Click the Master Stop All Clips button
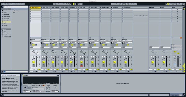The image size is (186, 97). pyautogui.click(x=172, y=38)
